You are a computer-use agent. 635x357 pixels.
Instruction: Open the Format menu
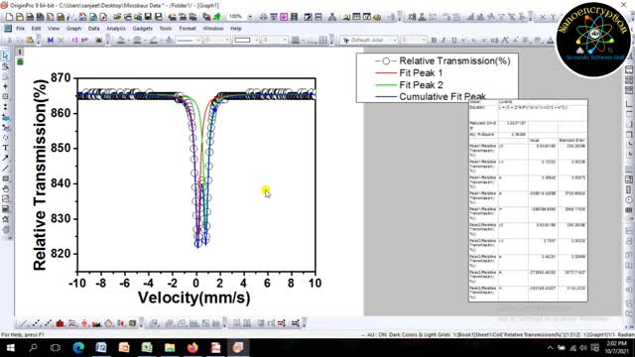188,29
